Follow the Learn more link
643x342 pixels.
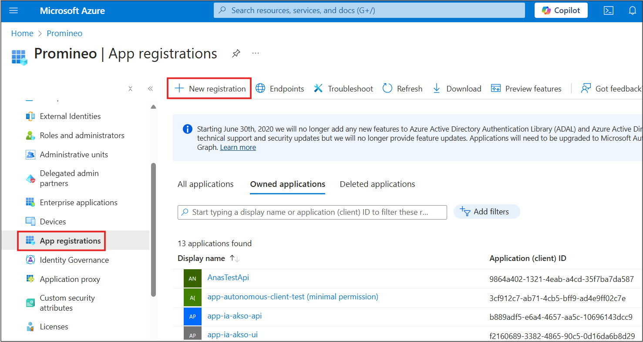pos(238,148)
